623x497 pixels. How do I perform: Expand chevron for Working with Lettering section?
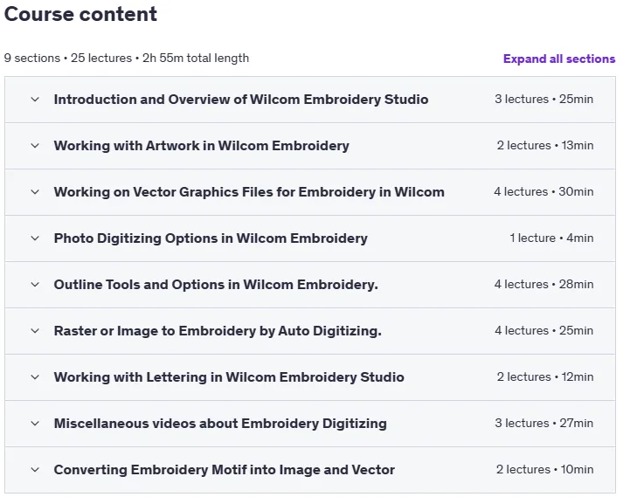coord(35,377)
